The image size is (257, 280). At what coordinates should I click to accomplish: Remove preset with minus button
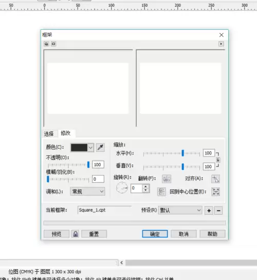tap(218, 211)
